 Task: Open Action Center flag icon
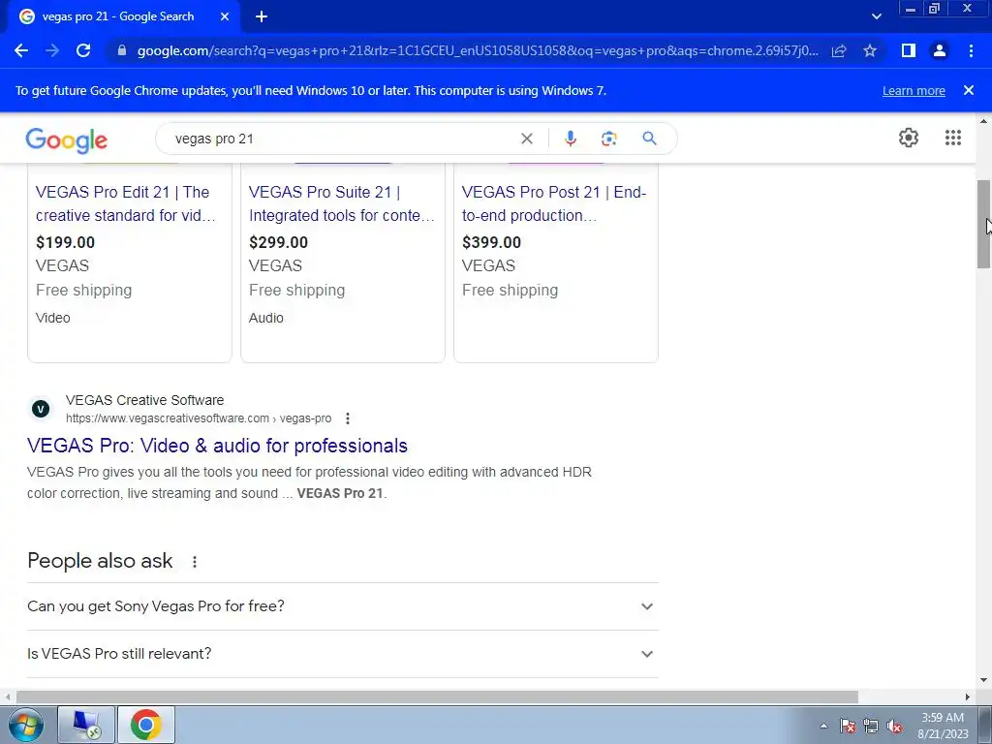tap(848, 726)
